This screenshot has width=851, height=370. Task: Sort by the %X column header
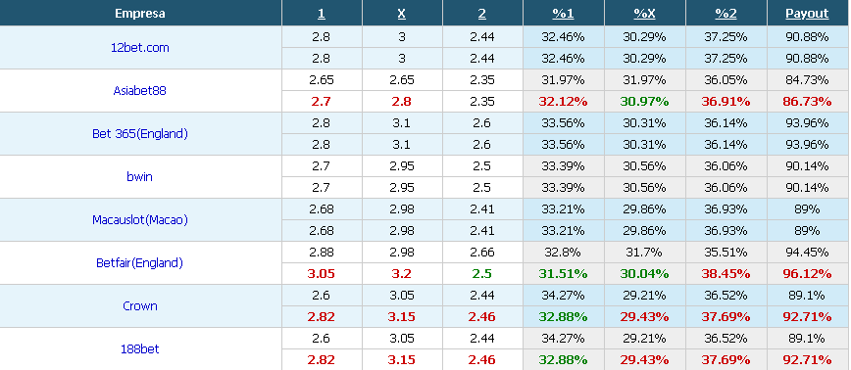(644, 14)
